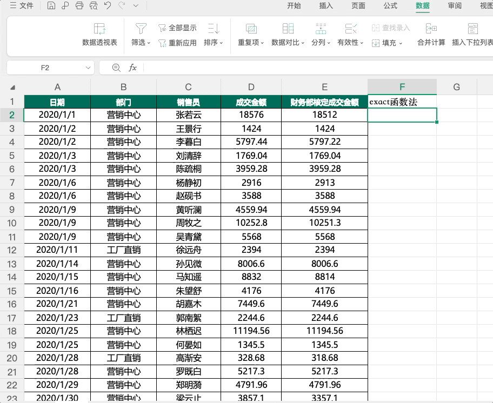
Task: Click the Name Box showing F2
Action: pos(45,68)
